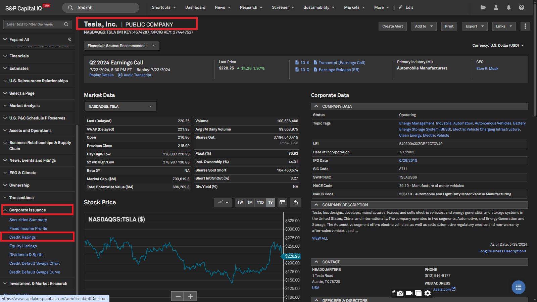
Task: Click the three-dot more options button
Action: point(525,26)
